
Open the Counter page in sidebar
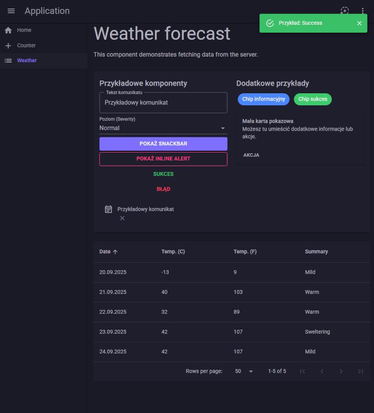pyautogui.click(x=26, y=45)
